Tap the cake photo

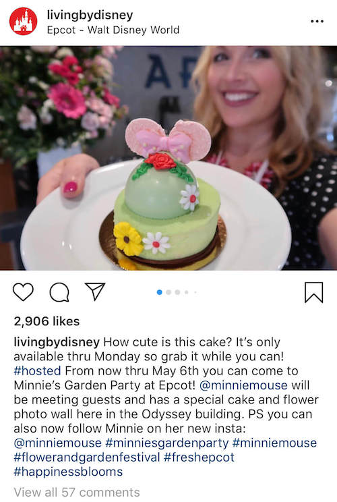click(168, 158)
